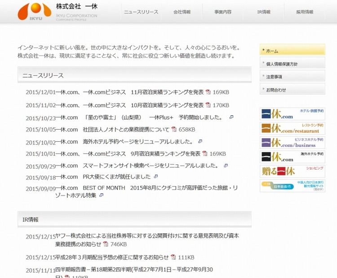Open external link icon for スマートフォンサイト検索ページ news

[x=226, y=165]
